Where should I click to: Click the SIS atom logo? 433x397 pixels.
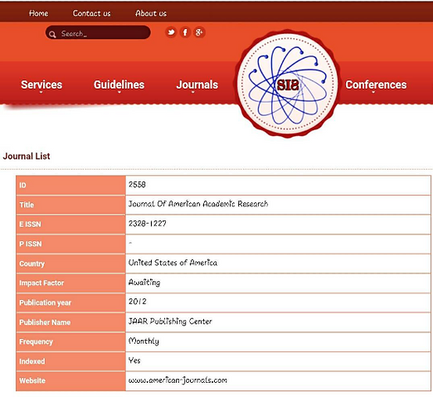pyautogui.click(x=287, y=84)
